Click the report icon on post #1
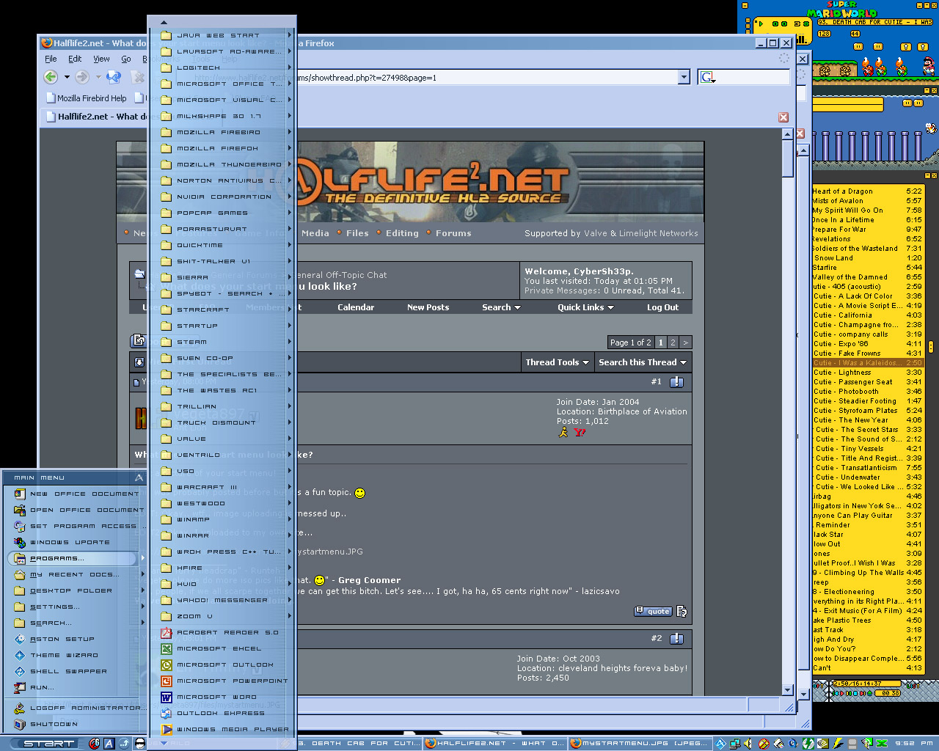The height and width of the screenshot is (751, 939). pos(677,382)
